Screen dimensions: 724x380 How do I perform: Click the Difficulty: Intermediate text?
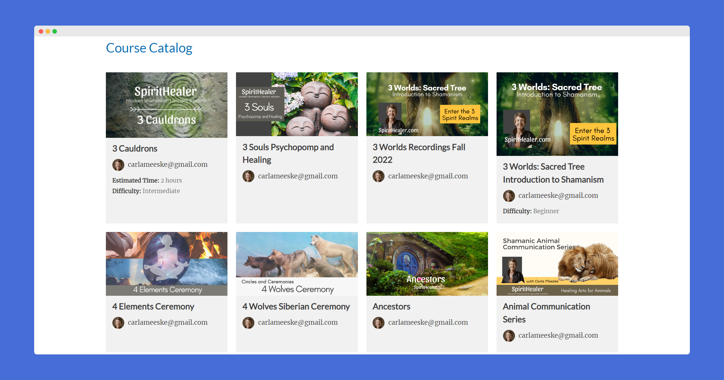146,191
